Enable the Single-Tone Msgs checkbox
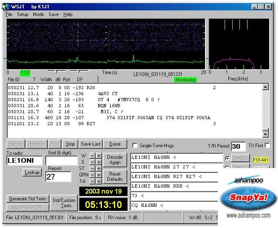The width and height of the screenshot is (278, 228). point(135,146)
